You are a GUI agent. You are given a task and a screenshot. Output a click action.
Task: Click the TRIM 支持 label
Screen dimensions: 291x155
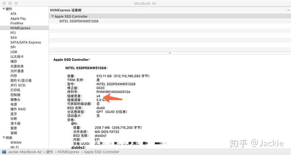coord(76,80)
